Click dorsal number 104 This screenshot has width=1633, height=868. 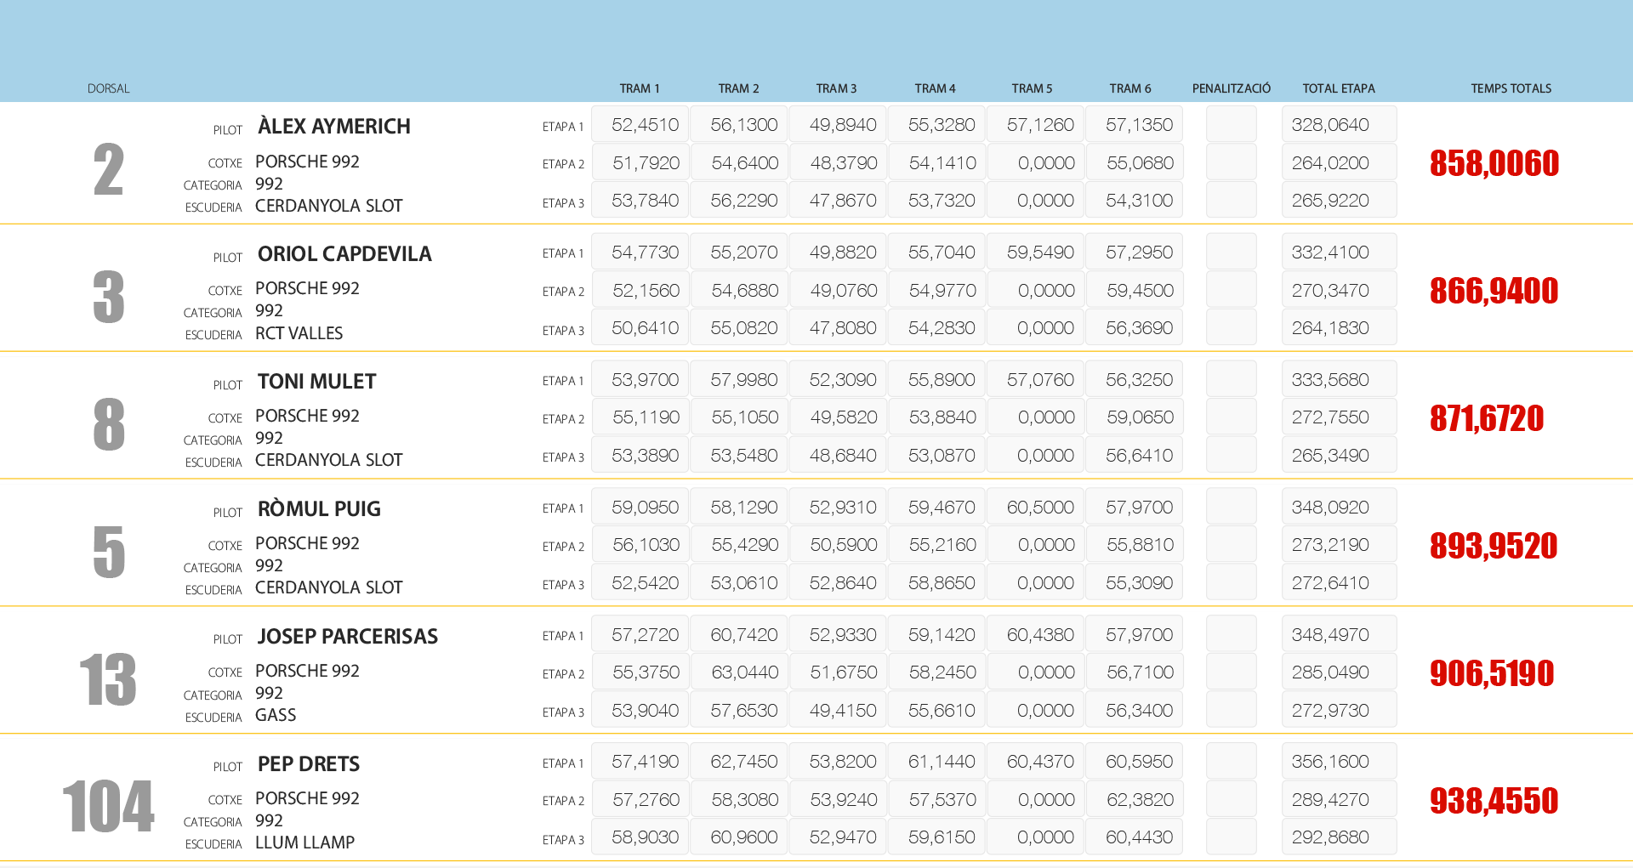point(108,806)
